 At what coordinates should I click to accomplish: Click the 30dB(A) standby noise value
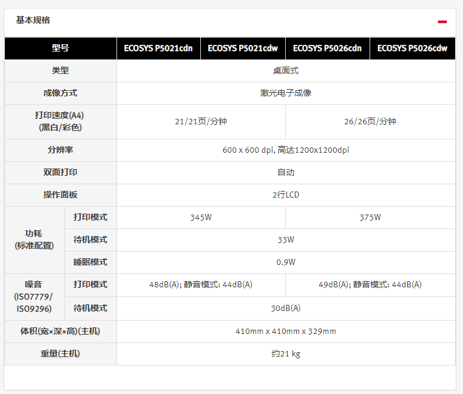coord(286,309)
